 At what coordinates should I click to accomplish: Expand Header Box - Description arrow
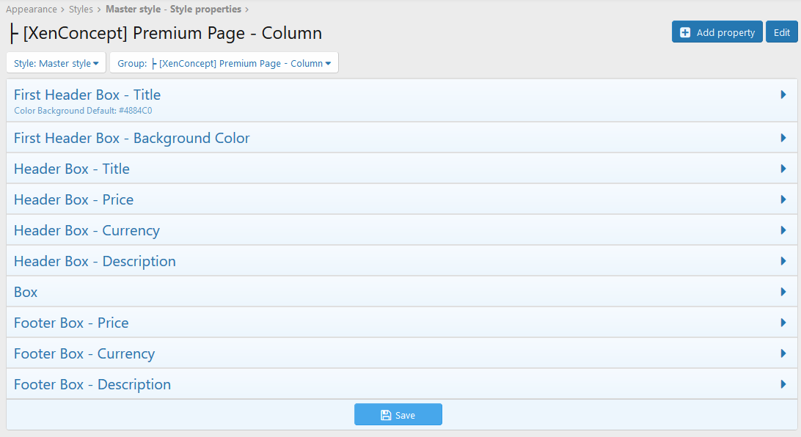click(783, 261)
